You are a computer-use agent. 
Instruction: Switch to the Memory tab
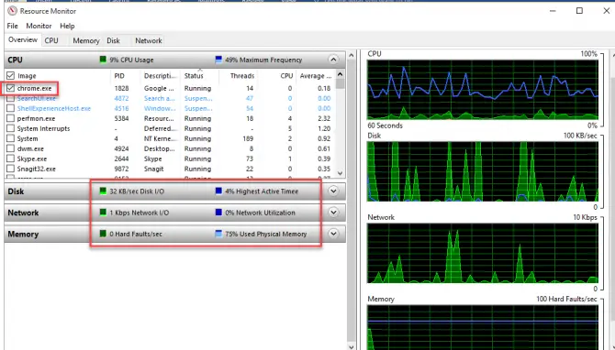coord(86,40)
